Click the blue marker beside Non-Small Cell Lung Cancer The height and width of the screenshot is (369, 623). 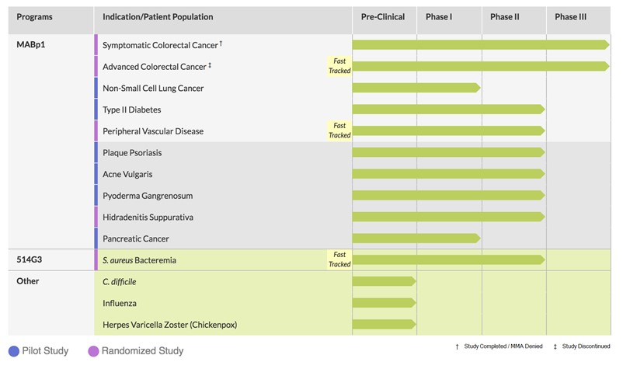click(96, 88)
